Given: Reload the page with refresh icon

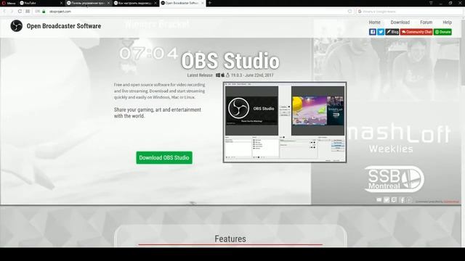Looking at the screenshot, I should [20, 12].
